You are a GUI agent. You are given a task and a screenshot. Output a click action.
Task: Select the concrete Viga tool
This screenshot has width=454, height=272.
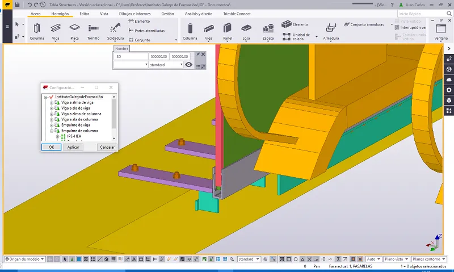click(x=208, y=32)
